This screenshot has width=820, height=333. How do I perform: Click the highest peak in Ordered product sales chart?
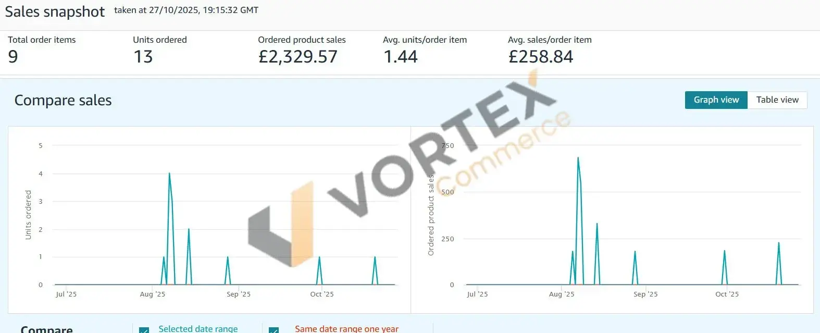tap(578, 158)
